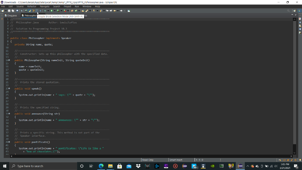Click the vertical editor scrollbar thumb

pos(295,82)
